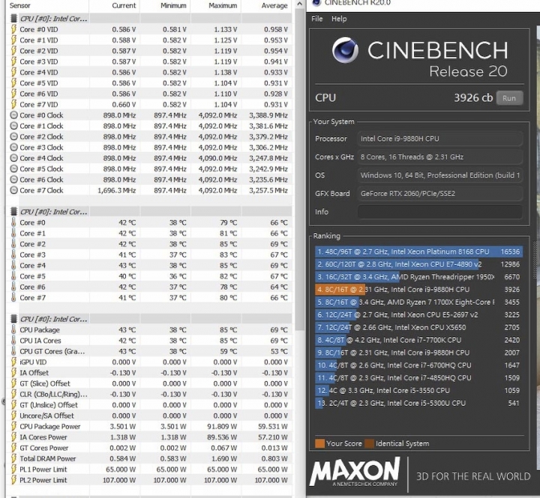This screenshot has height=498, width=540.
Task: Click the CPU score value 3926 cb
Action: [473, 97]
